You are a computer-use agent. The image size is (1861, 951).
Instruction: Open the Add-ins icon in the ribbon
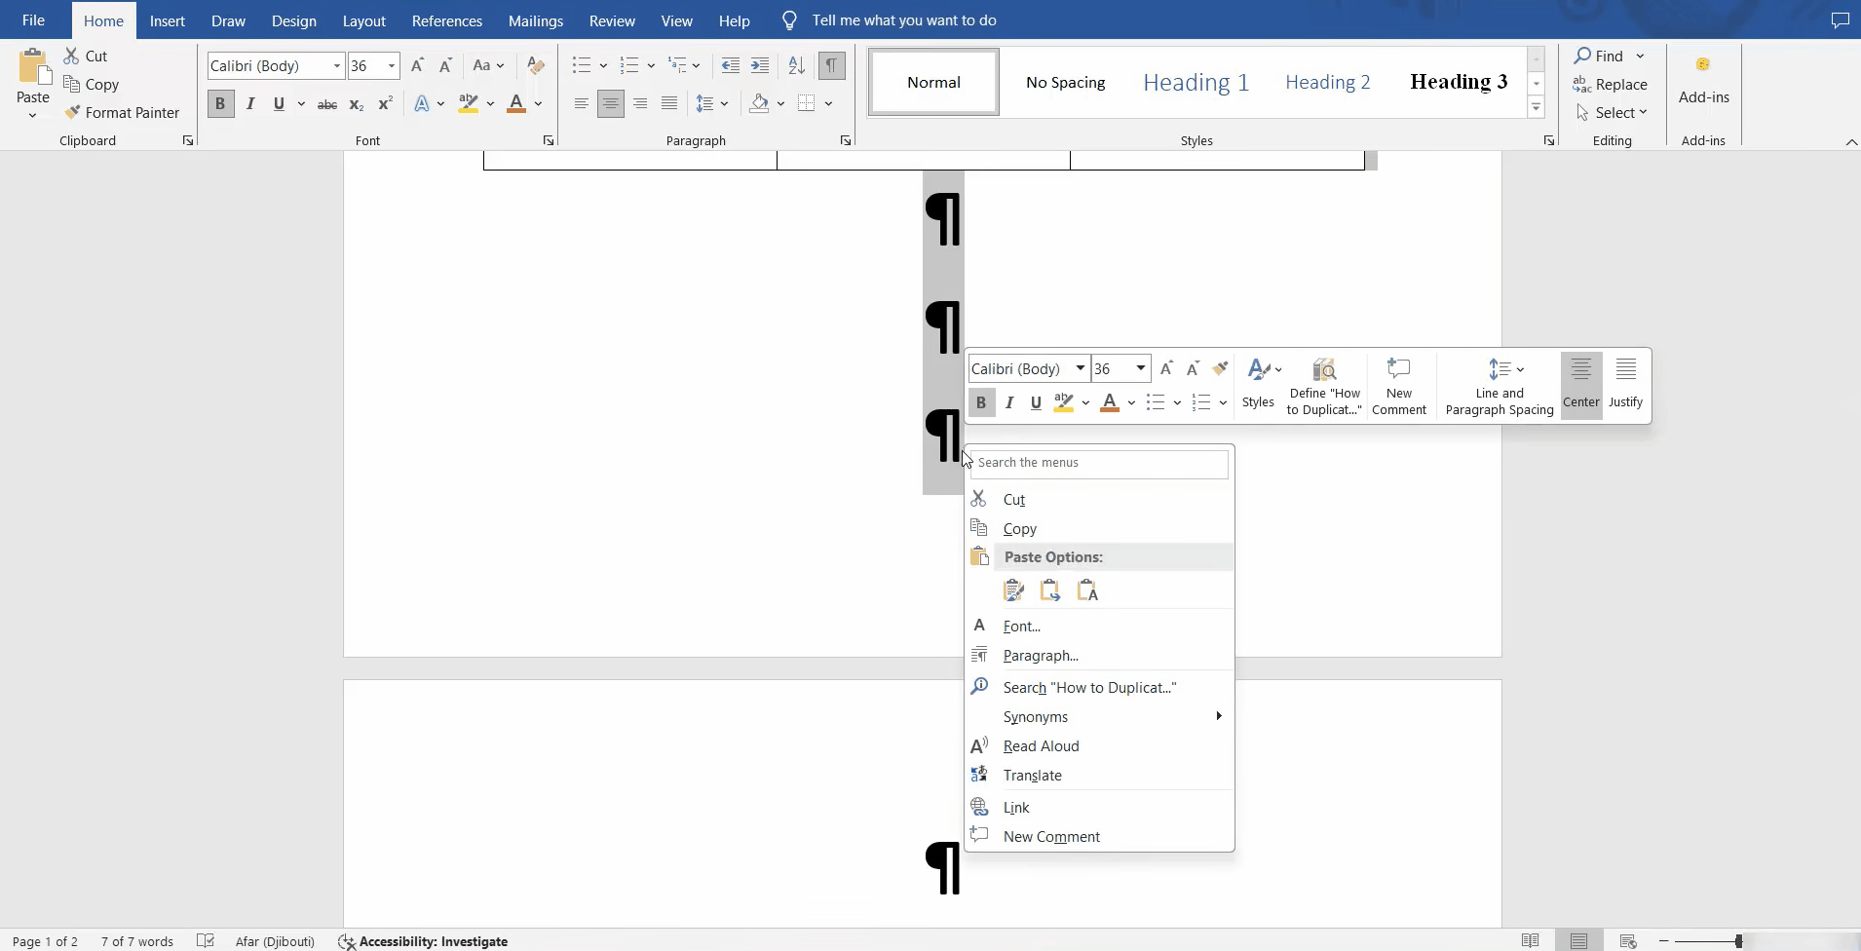point(1703,64)
